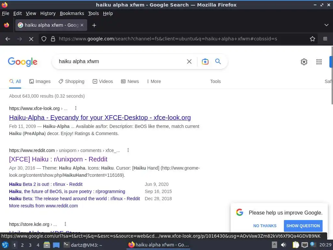Viewport: 333px width, 250px height.
Task: Go back one page with back arrow
Action: point(8,39)
